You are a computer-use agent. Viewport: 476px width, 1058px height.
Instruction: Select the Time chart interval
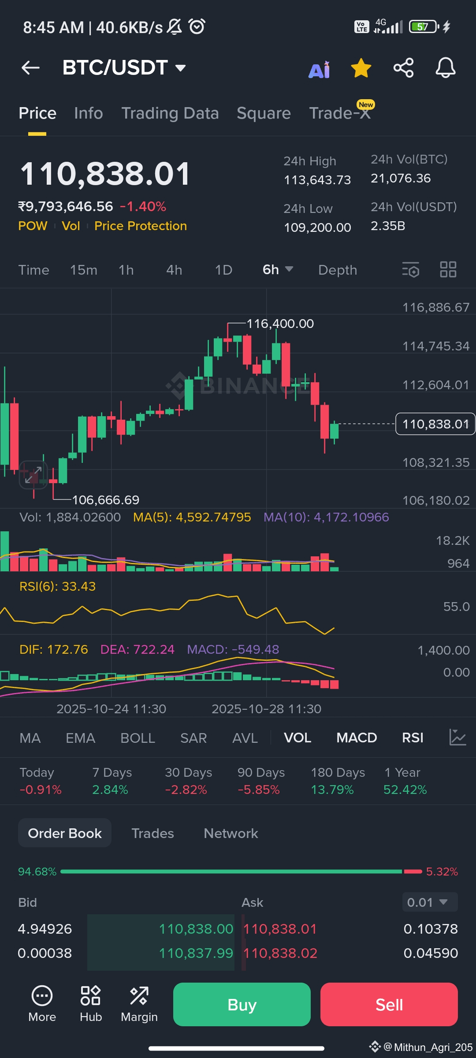(x=34, y=270)
